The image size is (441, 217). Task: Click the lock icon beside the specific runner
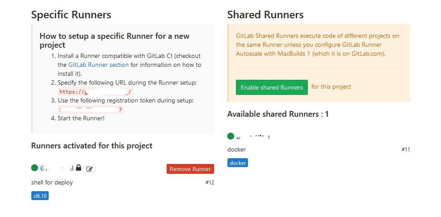pos(79,168)
